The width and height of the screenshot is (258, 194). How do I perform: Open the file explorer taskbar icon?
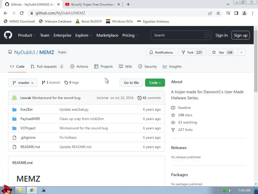[20, 190]
